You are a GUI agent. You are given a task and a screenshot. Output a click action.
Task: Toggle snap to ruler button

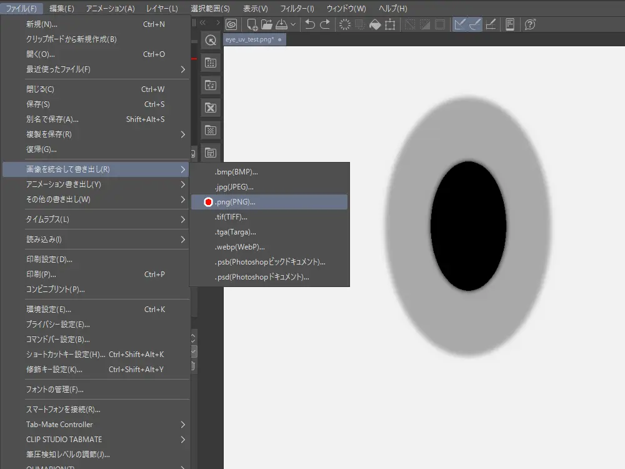tap(460, 24)
